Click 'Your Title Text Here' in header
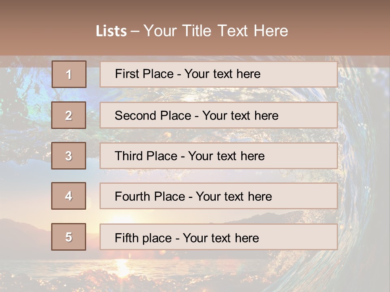 click(x=216, y=31)
